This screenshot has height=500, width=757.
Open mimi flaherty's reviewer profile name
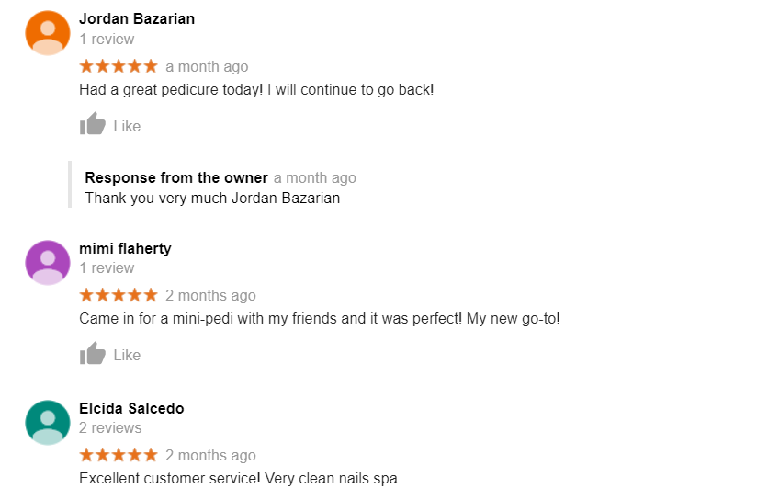pyautogui.click(x=125, y=248)
